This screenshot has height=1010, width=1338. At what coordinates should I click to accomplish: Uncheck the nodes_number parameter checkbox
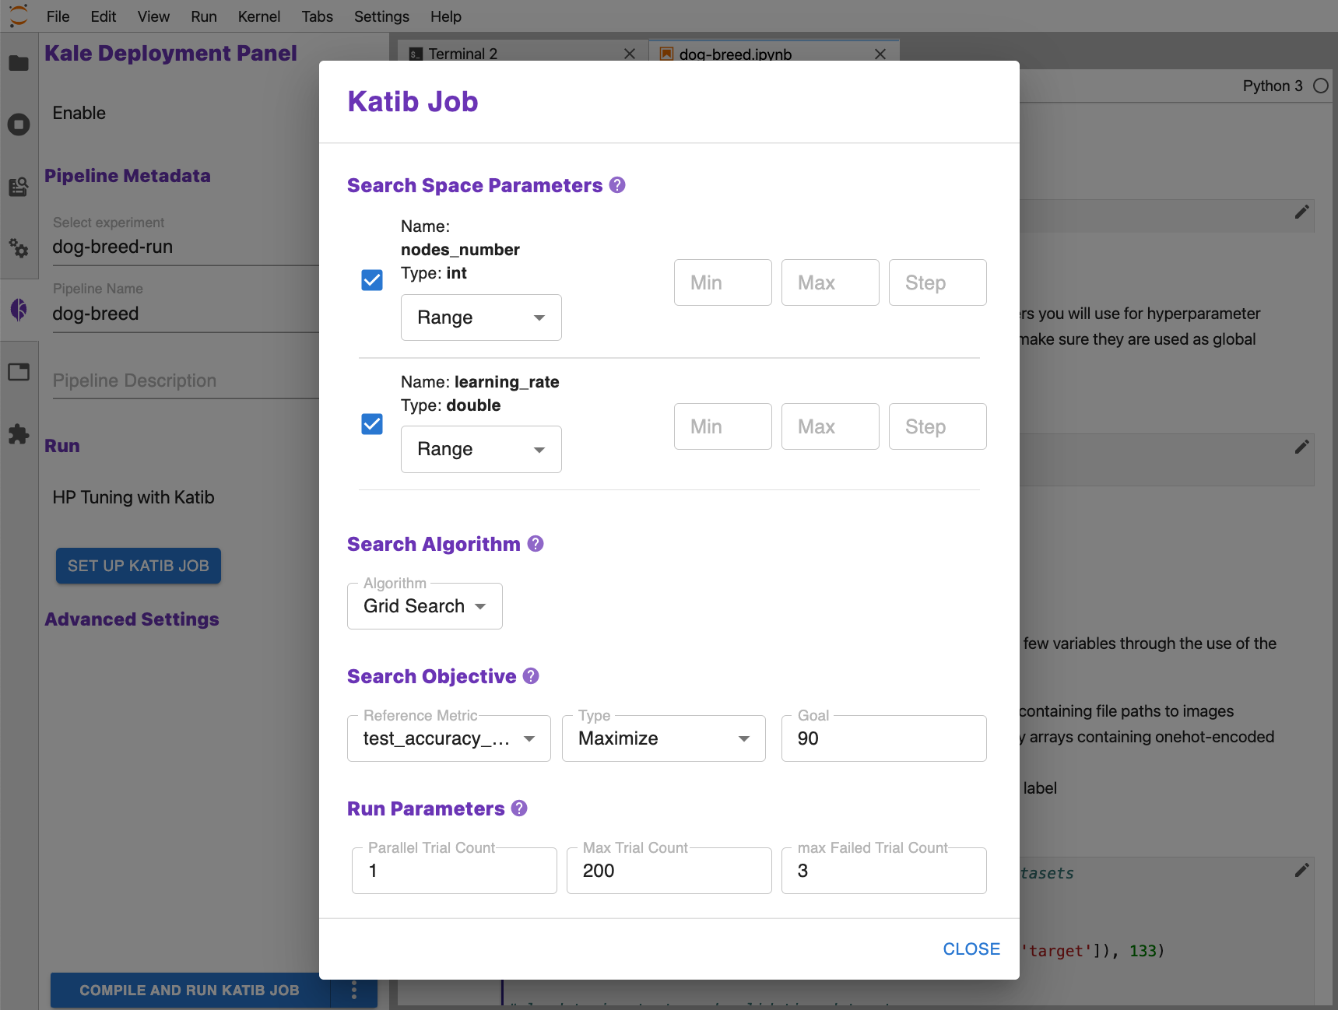[x=372, y=280]
